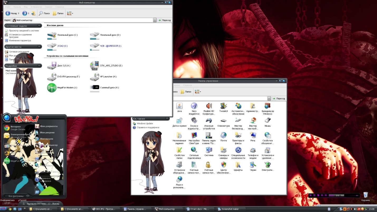This screenshot has height=212, width=377.
Task: Click the Windows Update link
Action: (143, 123)
